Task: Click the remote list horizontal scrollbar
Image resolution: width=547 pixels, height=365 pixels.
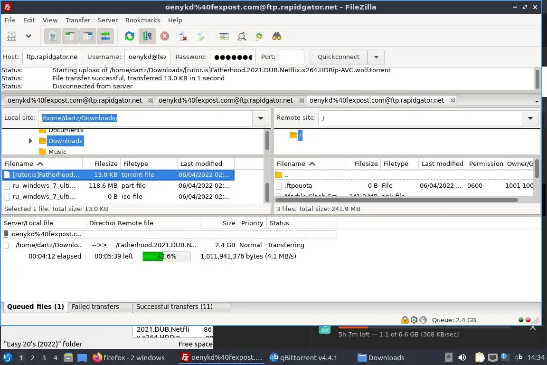Action: pos(396,200)
